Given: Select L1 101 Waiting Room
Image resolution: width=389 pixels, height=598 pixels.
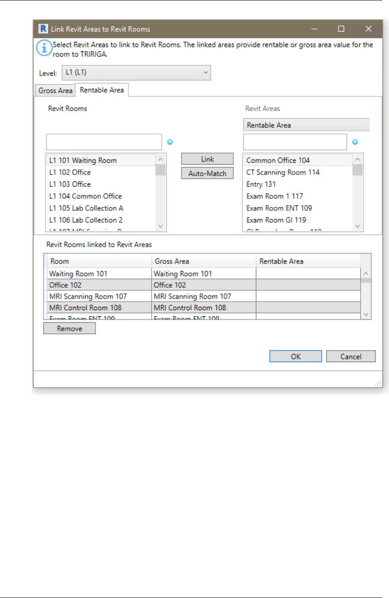Looking at the screenshot, I should point(100,160).
